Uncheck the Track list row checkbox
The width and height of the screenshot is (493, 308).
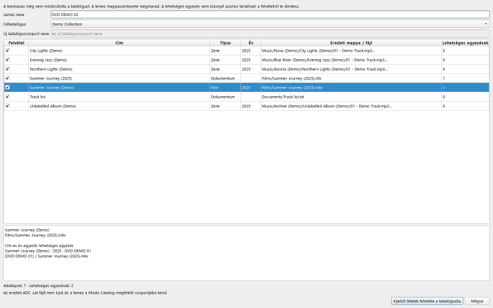click(7, 97)
